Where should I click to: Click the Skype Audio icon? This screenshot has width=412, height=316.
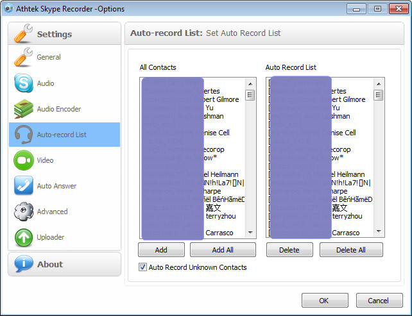(24, 83)
